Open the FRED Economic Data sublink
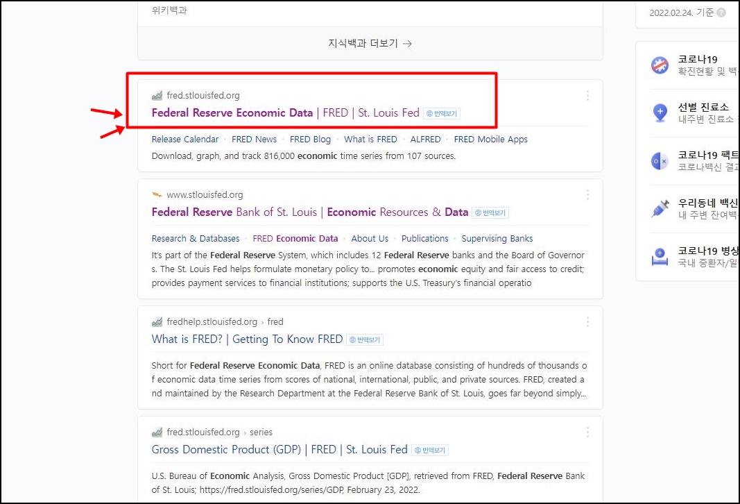Image resolution: width=740 pixels, height=504 pixels. coord(295,239)
